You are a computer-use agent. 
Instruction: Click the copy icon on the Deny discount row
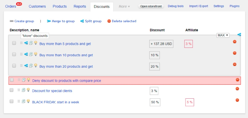tap(23, 80)
